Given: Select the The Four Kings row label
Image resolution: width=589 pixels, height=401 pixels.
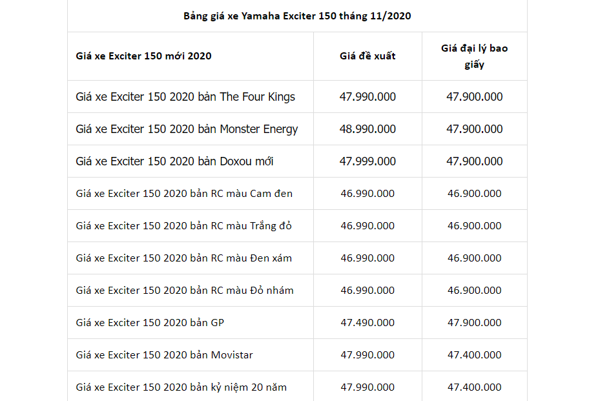Looking at the screenshot, I should click(185, 97).
